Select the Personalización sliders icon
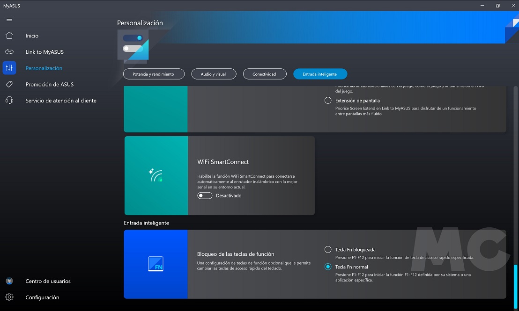Viewport: 519px width, 311px height. pos(9,68)
